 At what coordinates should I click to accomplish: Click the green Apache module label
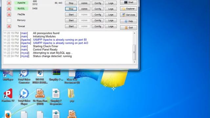pos(21,3)
